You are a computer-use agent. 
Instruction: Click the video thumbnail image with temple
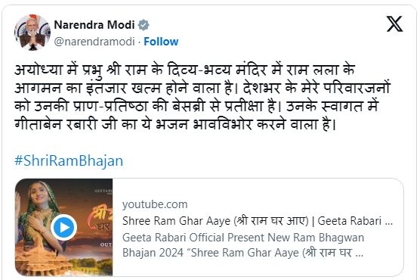64,227
